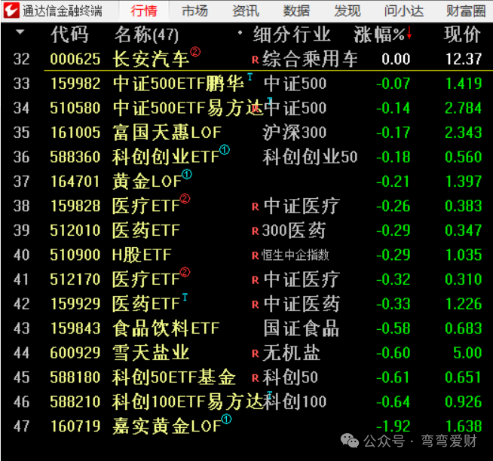Select code 588360
Screen dimensions: 493x461
[75, 157]
